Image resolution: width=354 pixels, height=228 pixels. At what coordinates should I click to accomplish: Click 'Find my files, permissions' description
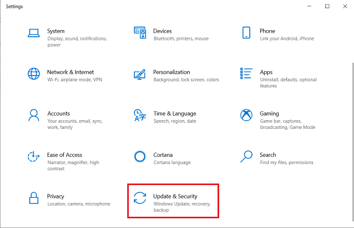[287, 163]
